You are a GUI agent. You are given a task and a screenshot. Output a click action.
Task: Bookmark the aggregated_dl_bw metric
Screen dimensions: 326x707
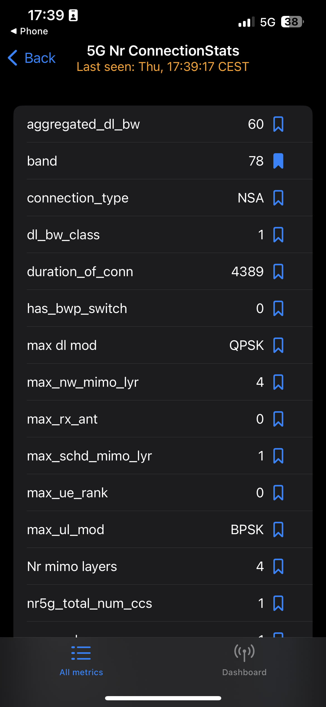[x=278, y=124]
